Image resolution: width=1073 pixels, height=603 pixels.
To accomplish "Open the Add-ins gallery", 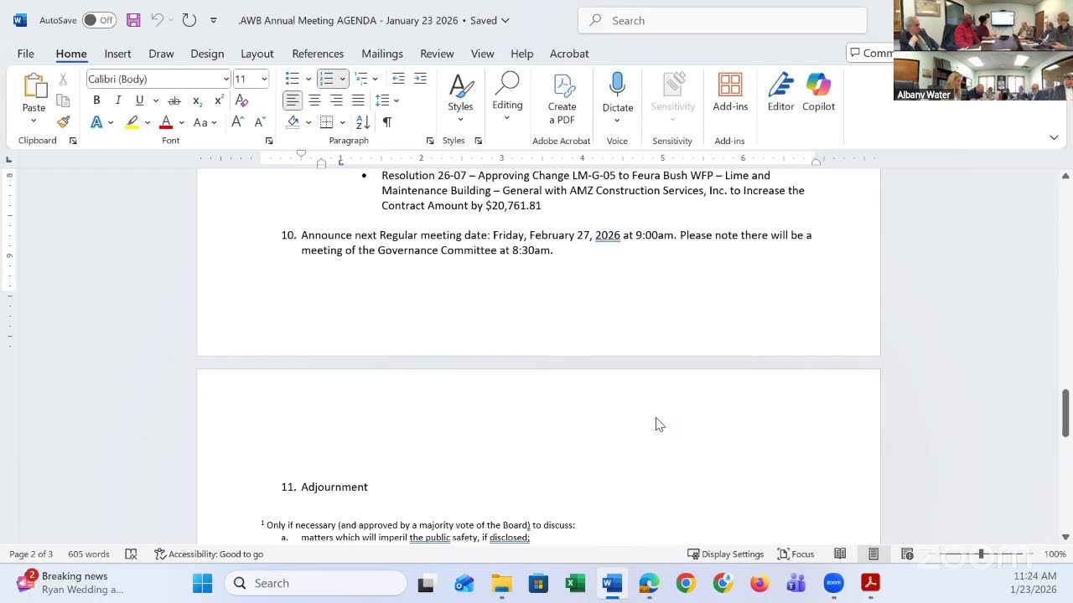I will click(730, 92).
